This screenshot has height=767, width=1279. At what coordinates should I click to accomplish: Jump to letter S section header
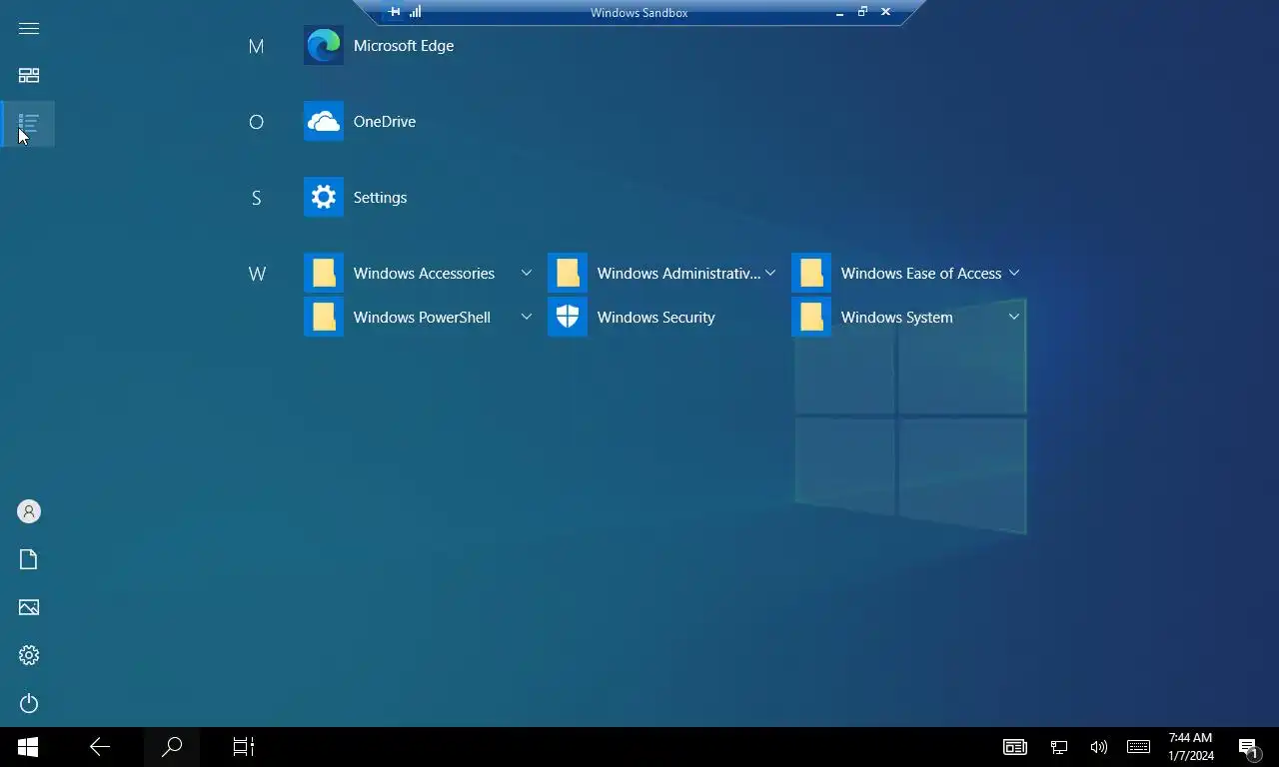coord(256,198)
